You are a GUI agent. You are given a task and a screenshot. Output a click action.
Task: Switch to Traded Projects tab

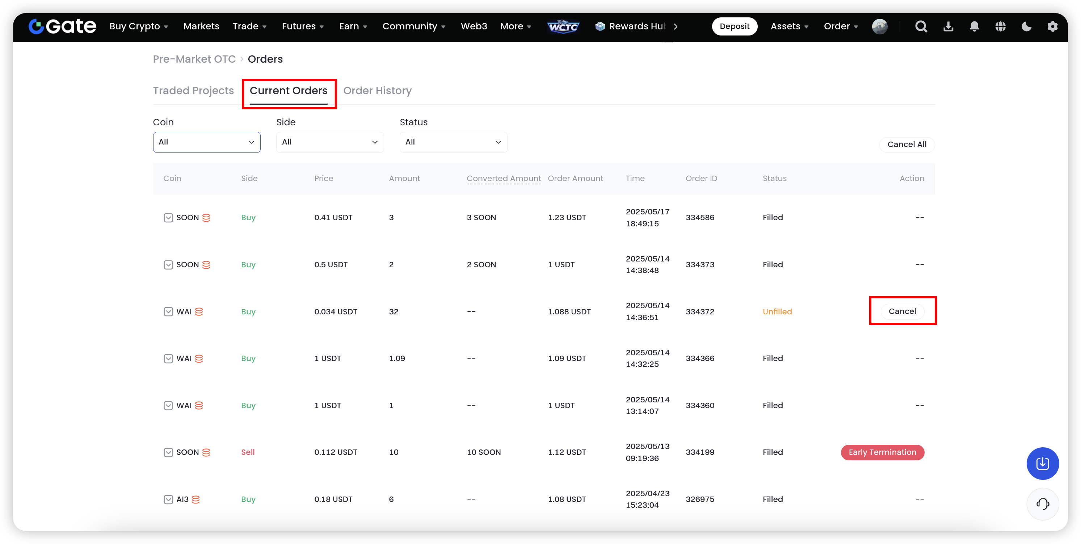pos(193,91)
